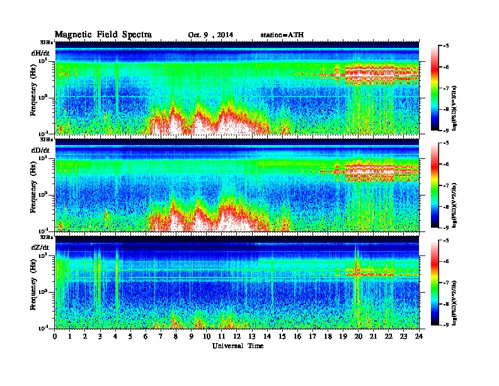499x386 pixels.
Task: Click the "-7" tick on dZ/dt color scale
Action: point(446,283)
